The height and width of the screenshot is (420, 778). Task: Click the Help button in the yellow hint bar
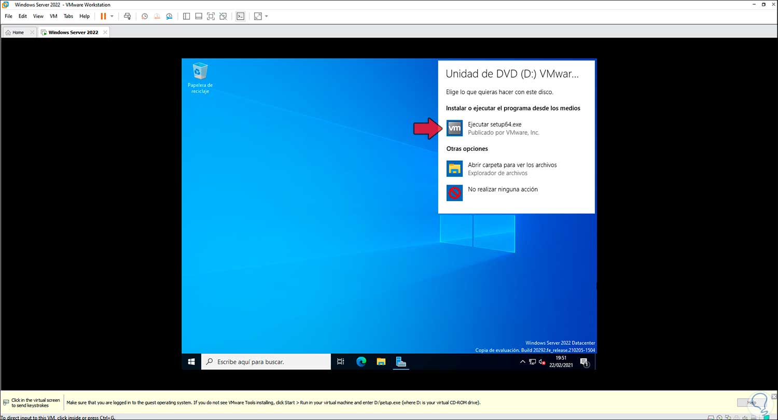[x=751, y=402]
